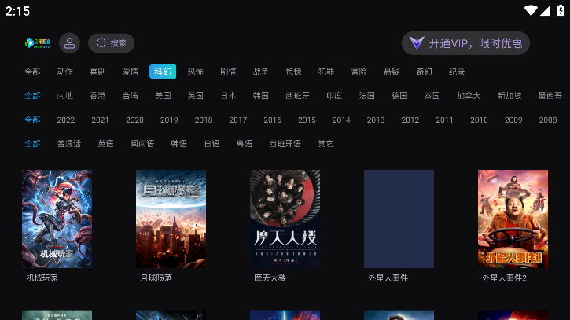The width and height of the screenshot is (570, 320).
Task: Select 全部 in the genre row beside 动作
Action: pyautogui.click(x=32, y=72)
